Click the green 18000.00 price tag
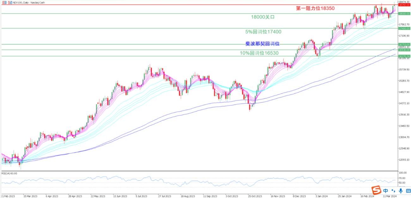This screenshot has width=411, height=198. point(404,14)
